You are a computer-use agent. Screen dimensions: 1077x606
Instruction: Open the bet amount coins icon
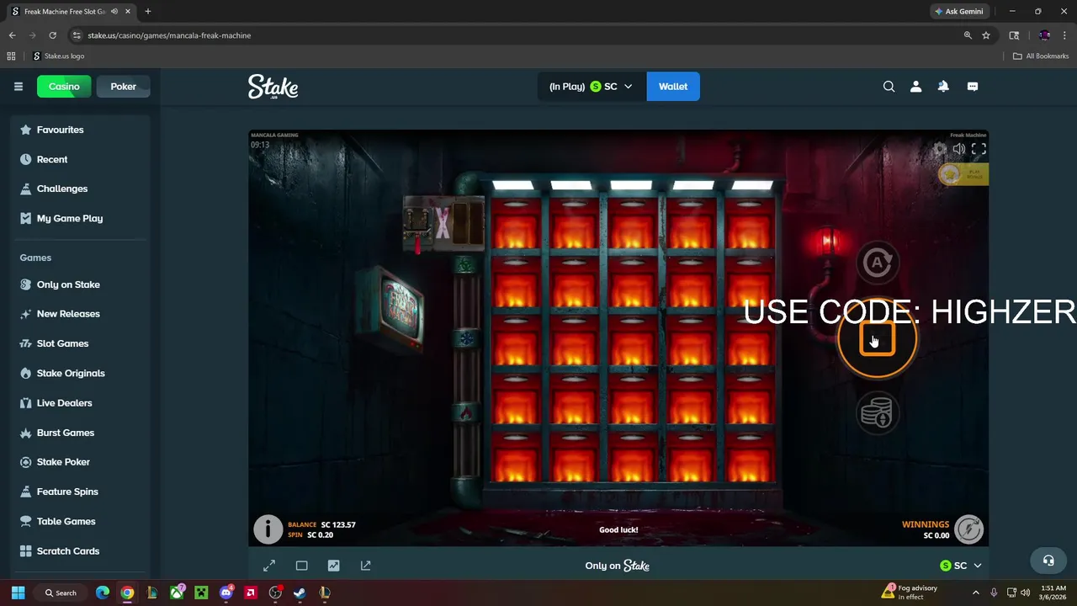[x=878, y=414]
